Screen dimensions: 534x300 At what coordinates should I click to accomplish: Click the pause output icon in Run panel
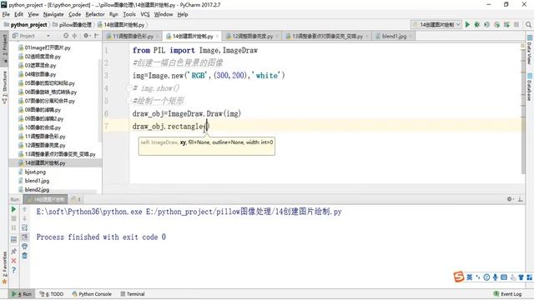13,227
